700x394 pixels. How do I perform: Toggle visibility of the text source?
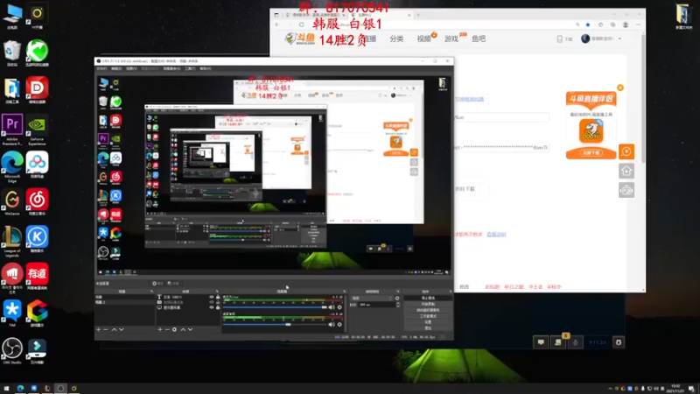coord(212,297)
